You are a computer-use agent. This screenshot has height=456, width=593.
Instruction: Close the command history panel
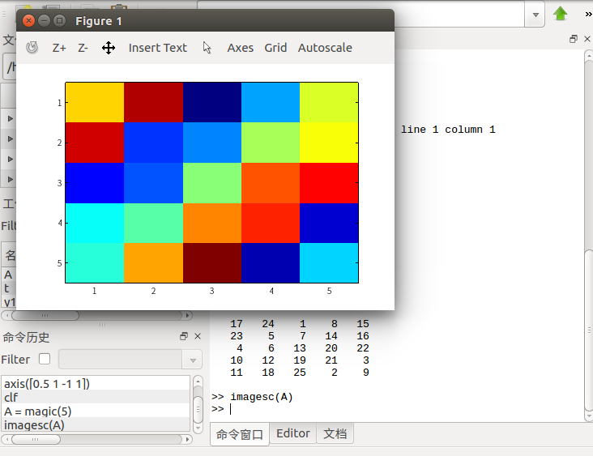198,336
